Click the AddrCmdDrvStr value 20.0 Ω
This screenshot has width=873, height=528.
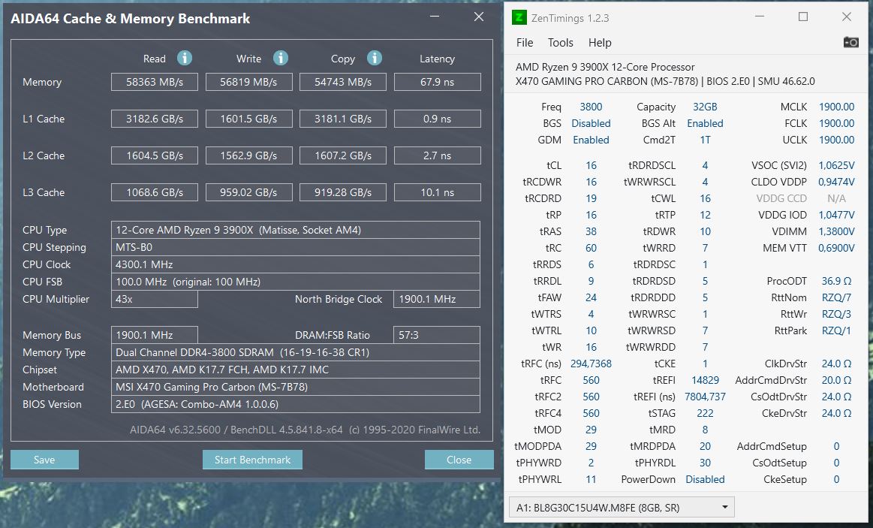[836, 380]
